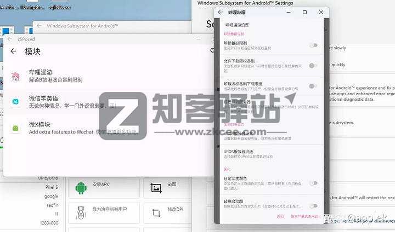Go back in the 哔哩哔哩 window title bar
The image size is (395, 232).
(x=221, y=12)
